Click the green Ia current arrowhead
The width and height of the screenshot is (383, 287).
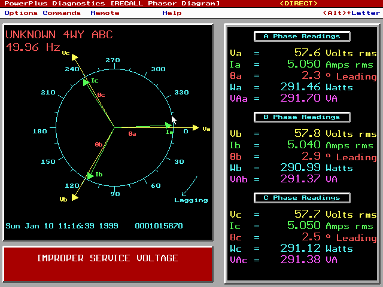pyautogui.click(x=168, y=126)
